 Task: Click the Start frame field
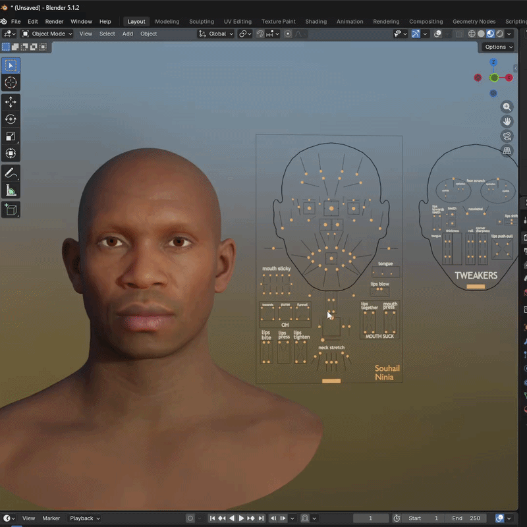pyautogui.click(x=424, y=518)
